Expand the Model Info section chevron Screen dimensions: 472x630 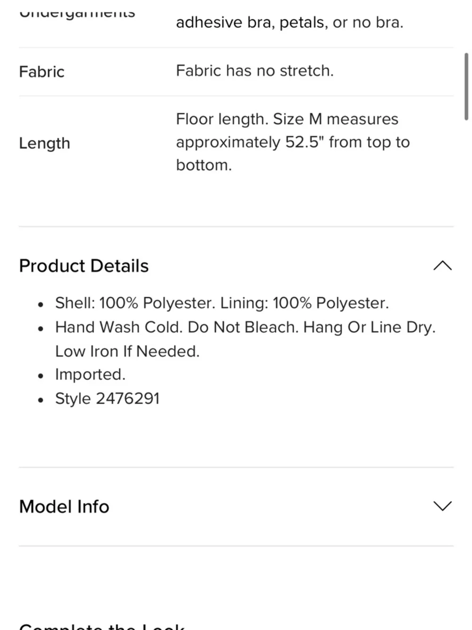click(442, 506)
